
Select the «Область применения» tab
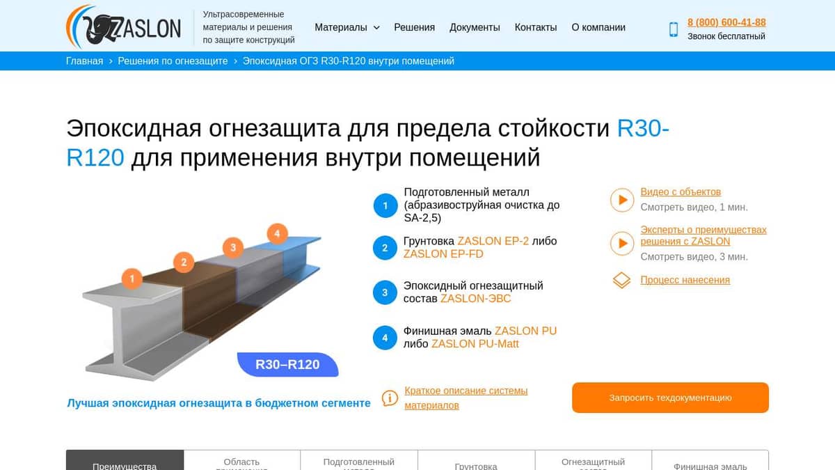click(x=241, y=462)
